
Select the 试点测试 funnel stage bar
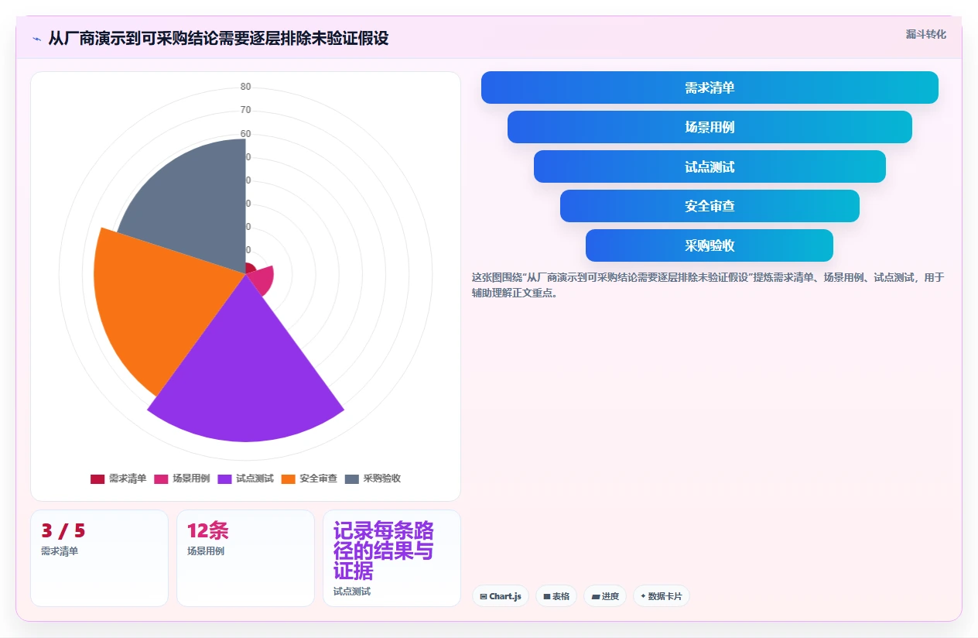[x=710, y=166]
